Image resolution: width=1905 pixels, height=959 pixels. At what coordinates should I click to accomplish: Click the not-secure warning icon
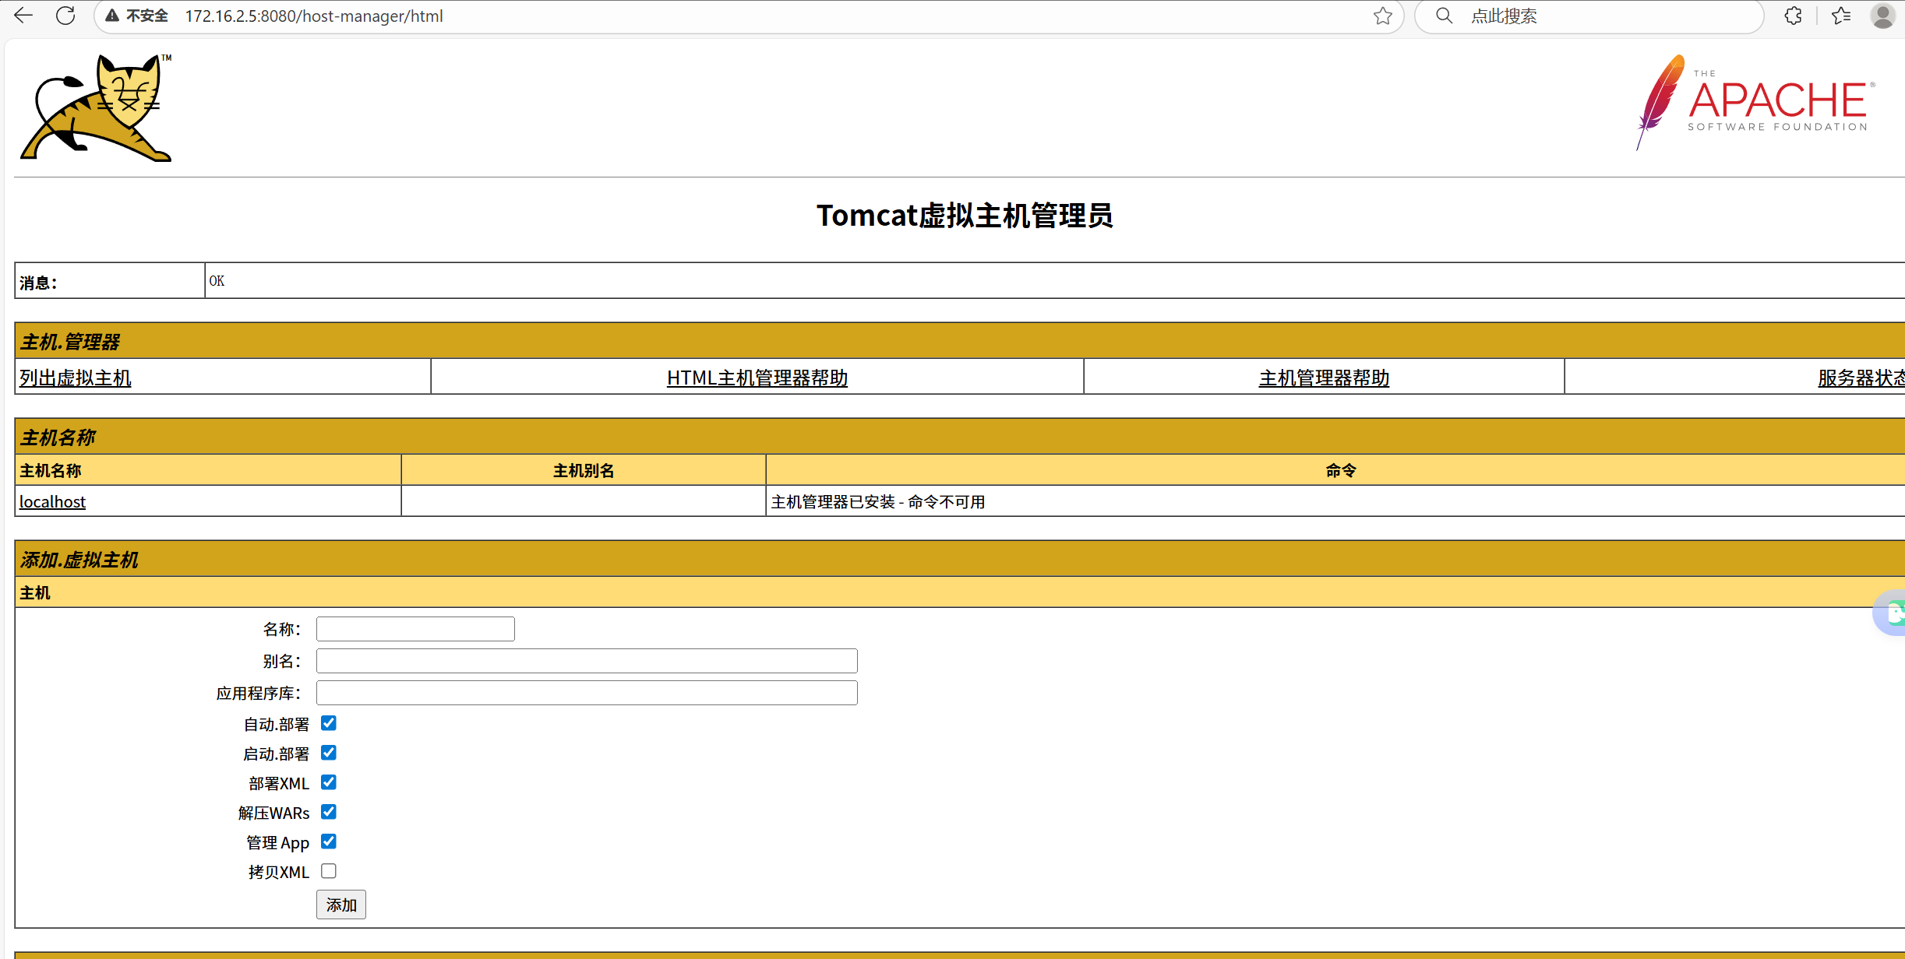click(x=112, y=16)
